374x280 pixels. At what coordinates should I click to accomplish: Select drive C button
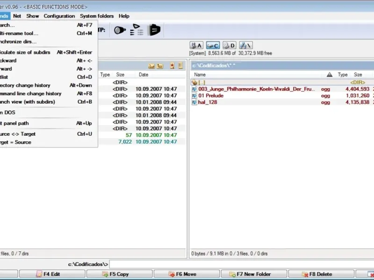click(213, 45)
